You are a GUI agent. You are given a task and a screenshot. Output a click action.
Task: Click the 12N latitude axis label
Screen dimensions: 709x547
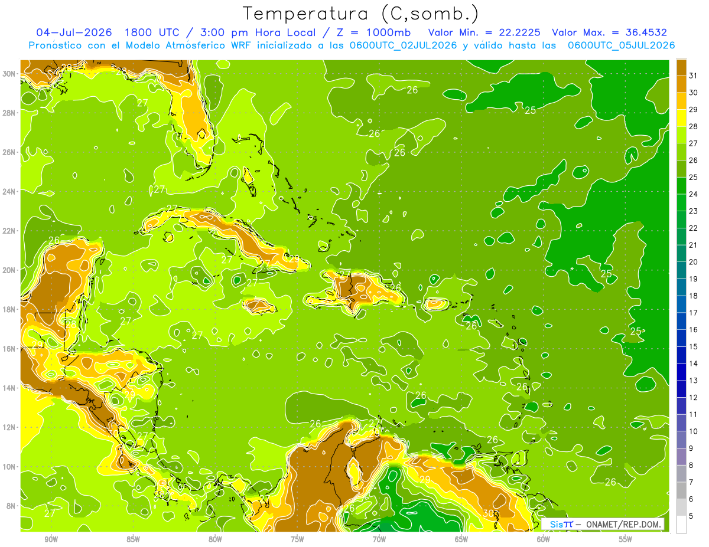pyautogui.click(x=9, y=427)
